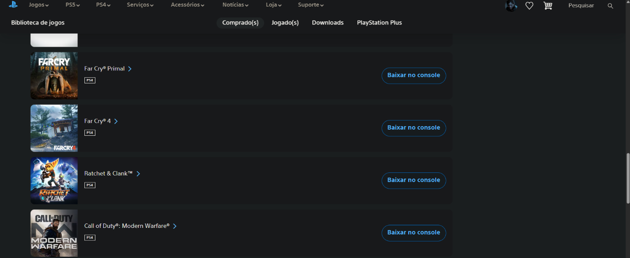Click the arrow next to Ratchet & Clank
Screen dimensions: 630x258
coord(138,174)
